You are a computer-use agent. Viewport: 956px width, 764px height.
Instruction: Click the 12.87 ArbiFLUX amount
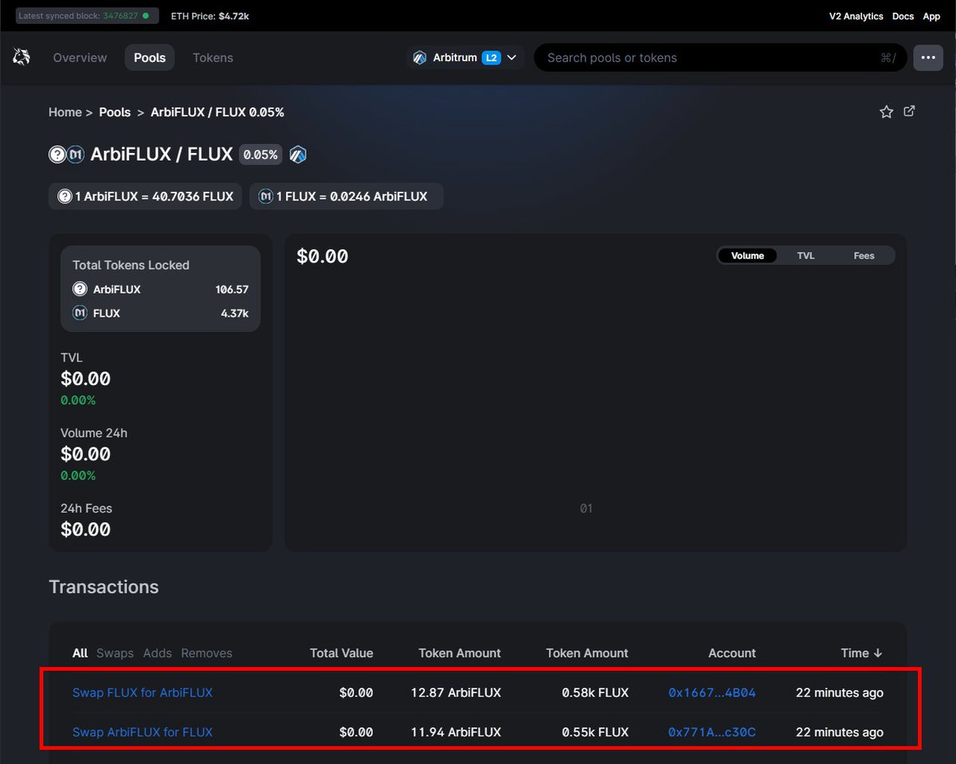click(456, 692)
